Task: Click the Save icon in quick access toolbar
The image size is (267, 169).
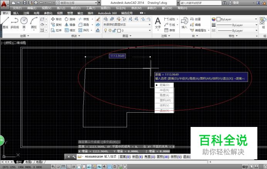Action: (25, 3)
